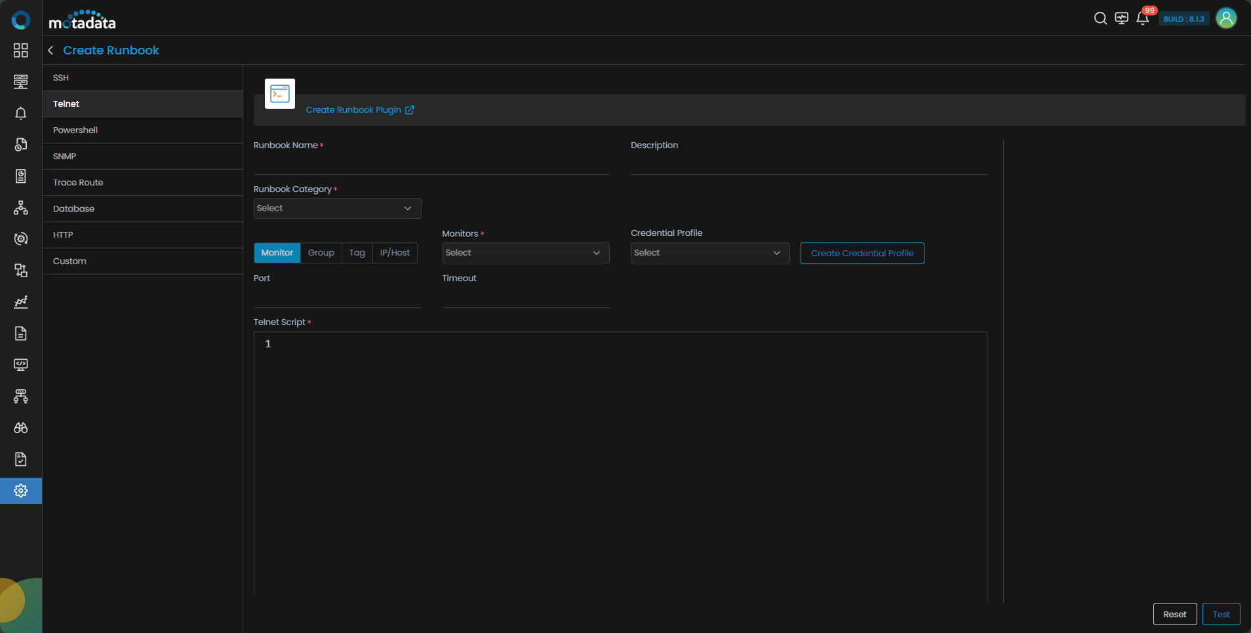Select the Monitor target type toggle
The image size is (1251, 633).
277,253
